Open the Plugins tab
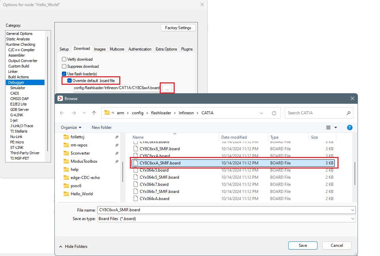380x256 pixels. point(187,49)
